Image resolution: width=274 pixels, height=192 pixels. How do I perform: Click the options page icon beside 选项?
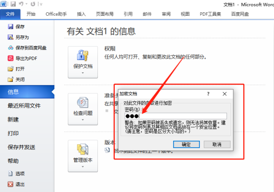tap(10, 174)
